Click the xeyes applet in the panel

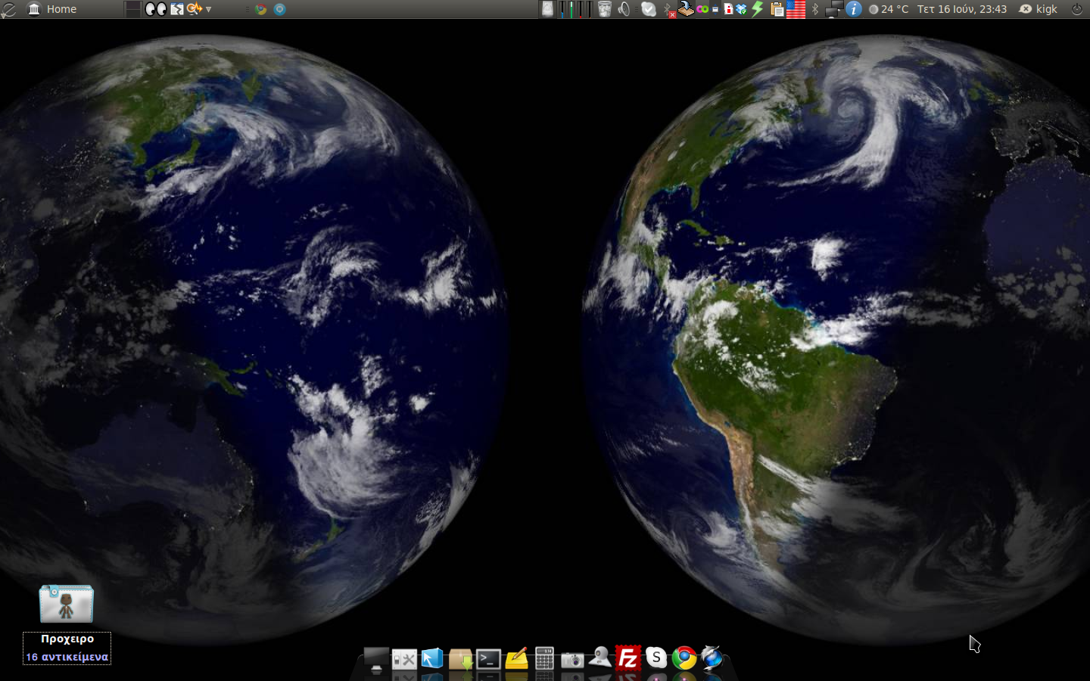tap(156, 9)
